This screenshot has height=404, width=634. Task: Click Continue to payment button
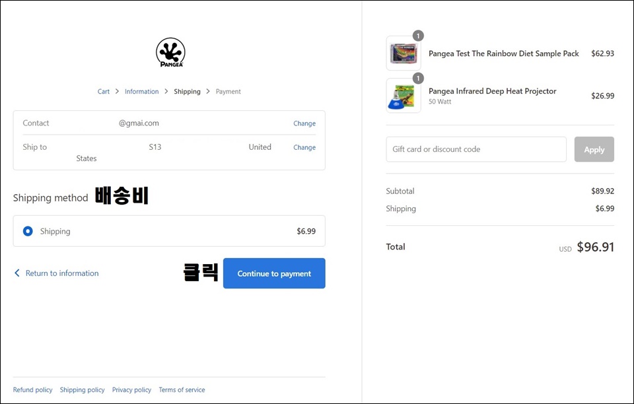(x=274, y=273)
